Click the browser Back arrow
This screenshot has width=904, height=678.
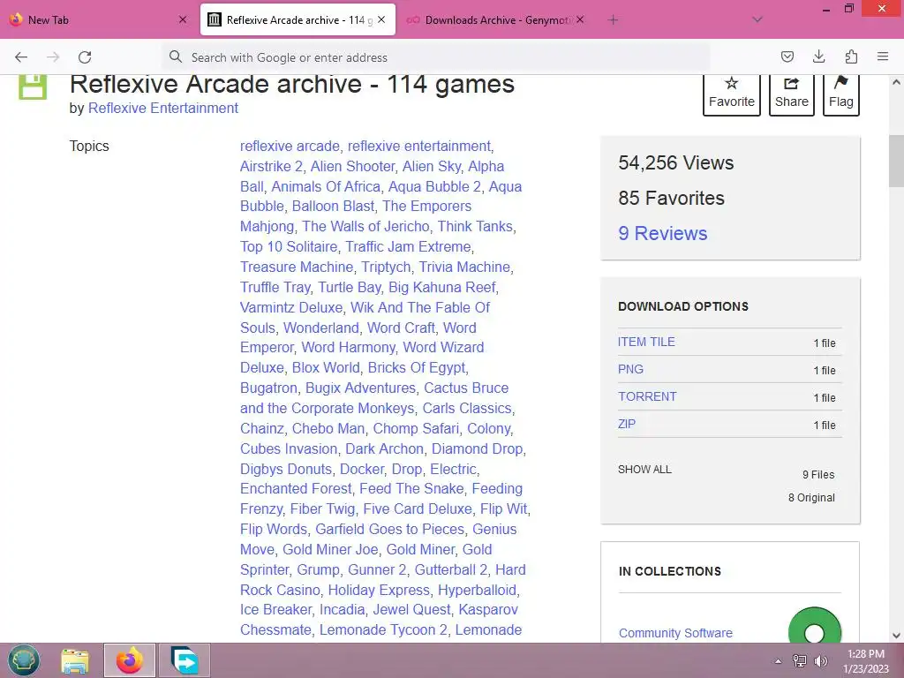(x=21, y=57)
